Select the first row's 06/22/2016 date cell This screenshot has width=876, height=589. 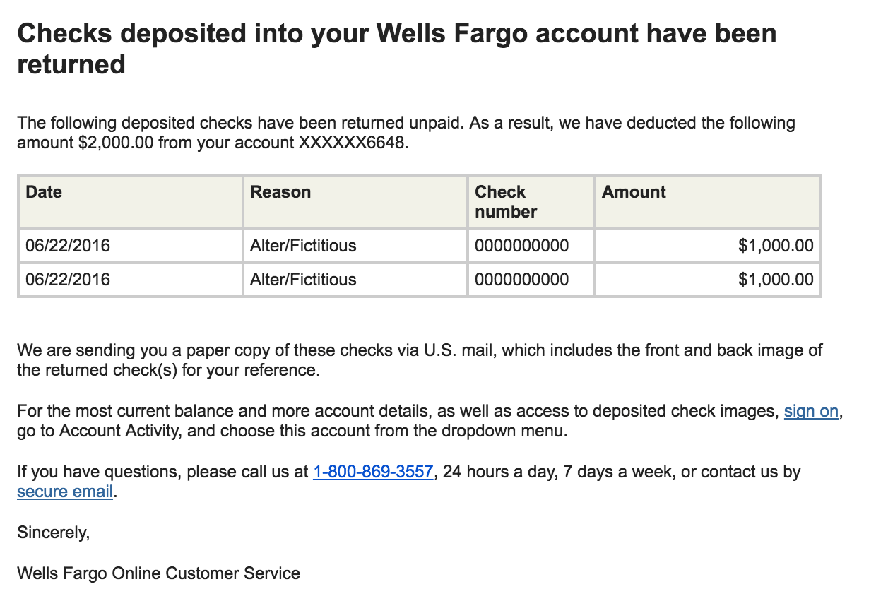click(68, 246)
